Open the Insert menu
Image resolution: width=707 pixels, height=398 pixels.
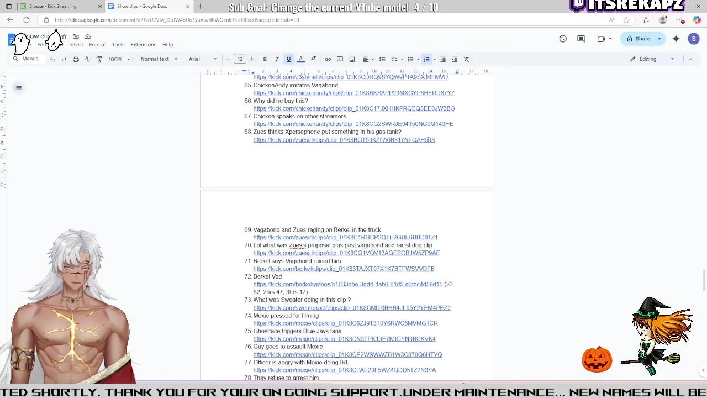76,45
